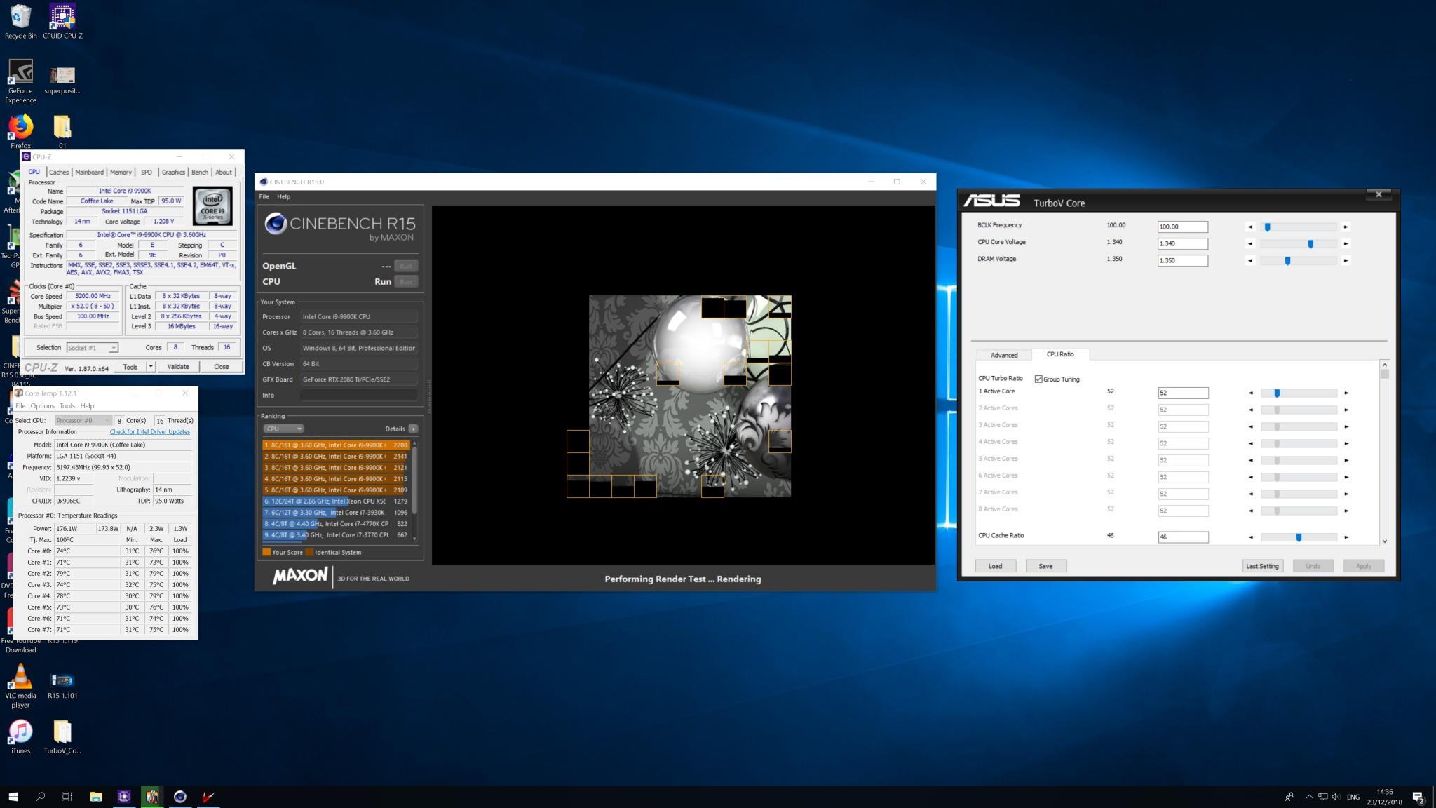
Task: Open the Windows Start menu
Action: [13, 796]
